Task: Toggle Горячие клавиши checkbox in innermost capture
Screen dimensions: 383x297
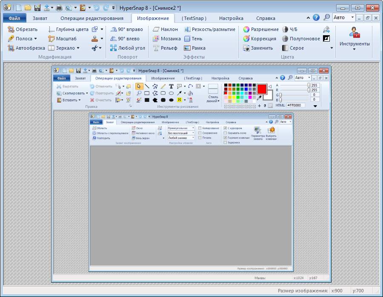Action: [x=226, y=137]
